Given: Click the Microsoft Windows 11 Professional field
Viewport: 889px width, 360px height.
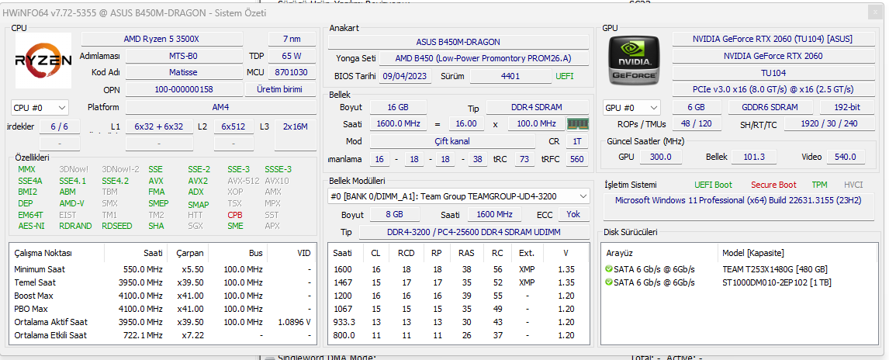Looking at the screenshot, I should 738,207.
